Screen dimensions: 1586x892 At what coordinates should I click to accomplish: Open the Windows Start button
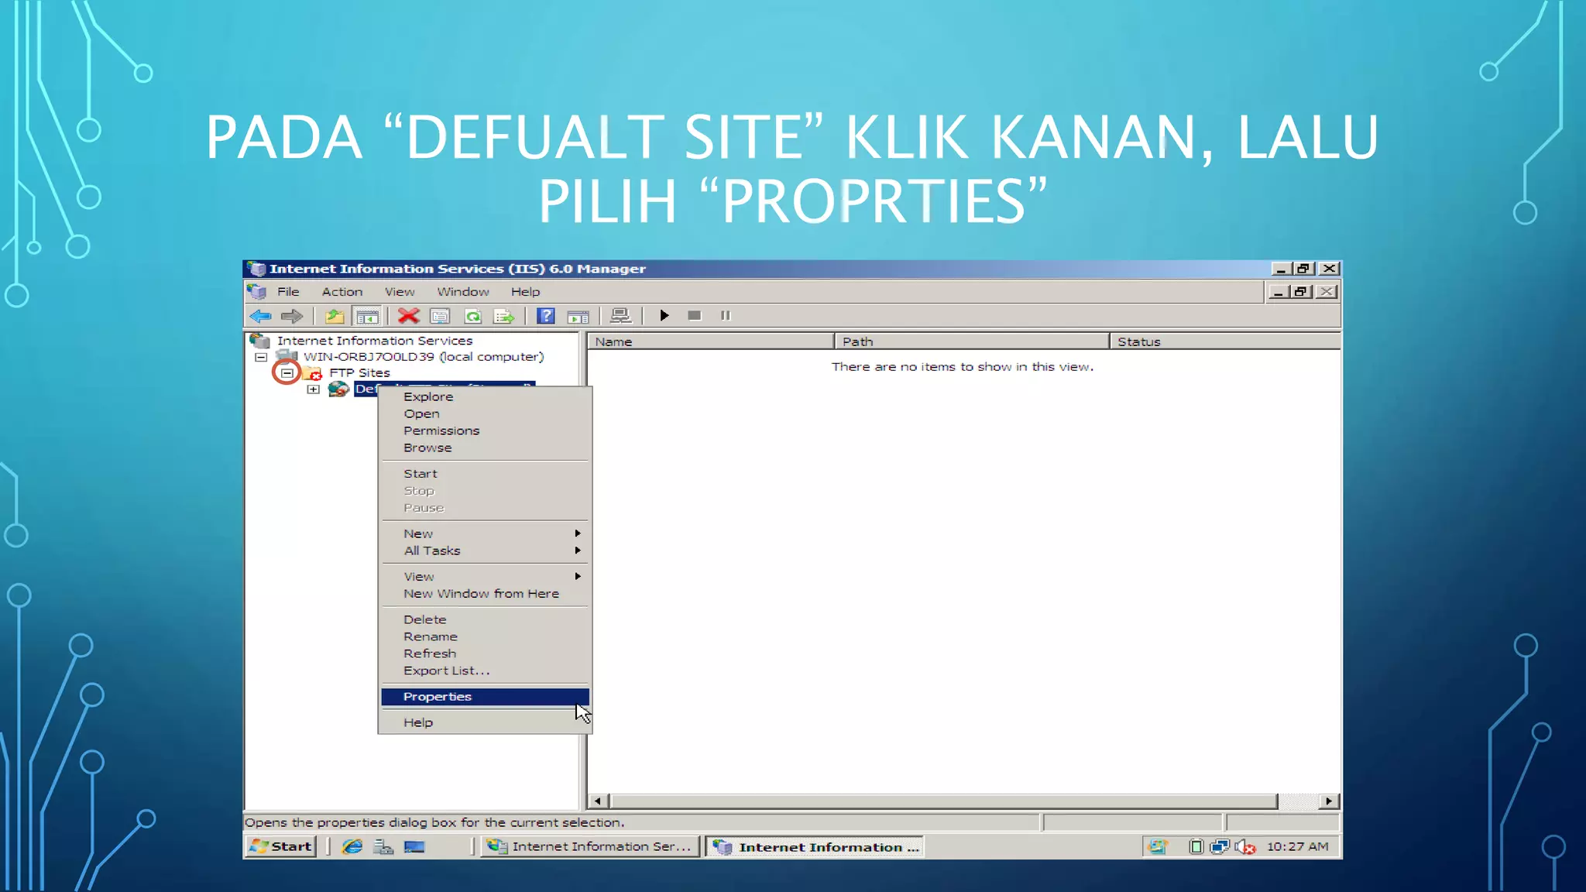tap(281, 846)
